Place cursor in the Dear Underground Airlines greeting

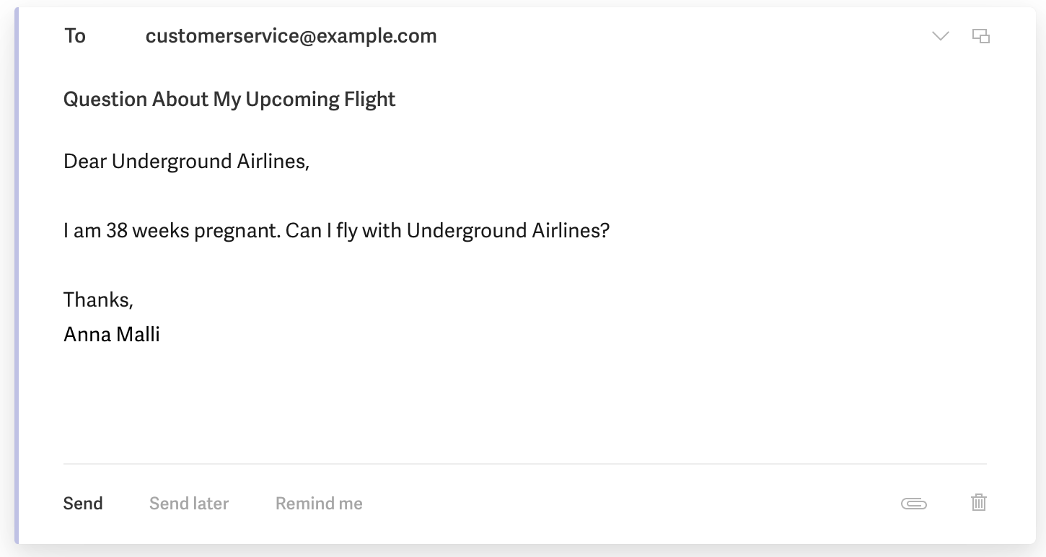point(186,162)
